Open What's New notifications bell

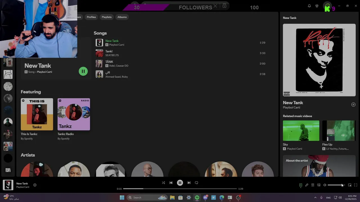click(309, 6)
